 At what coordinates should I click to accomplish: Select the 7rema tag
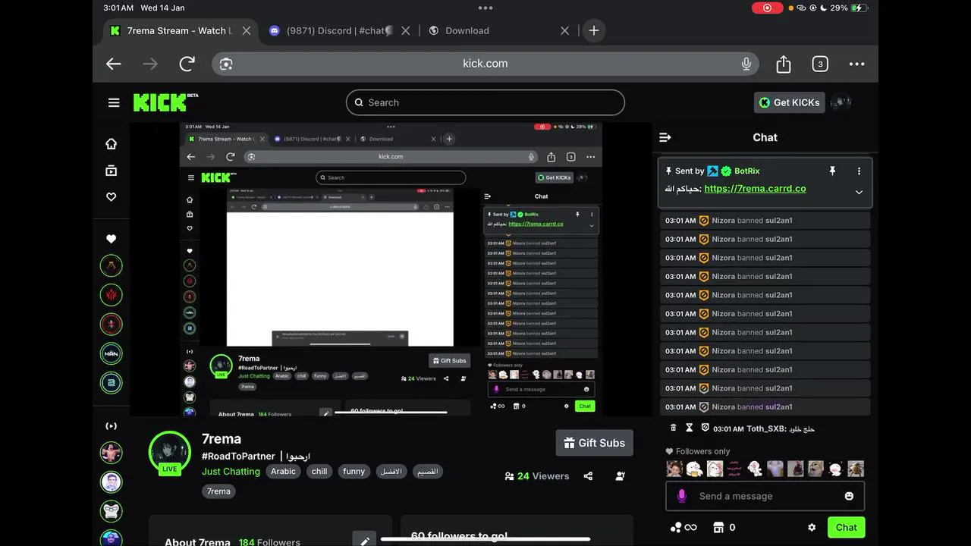pyautogui.click(x=218, y=491)
